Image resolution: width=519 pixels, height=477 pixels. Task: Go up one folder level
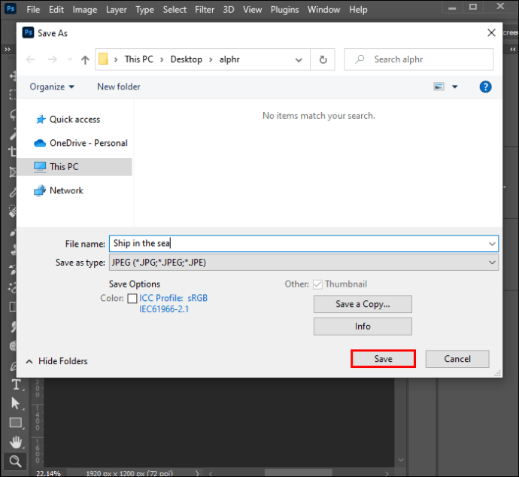click(85, 59)
